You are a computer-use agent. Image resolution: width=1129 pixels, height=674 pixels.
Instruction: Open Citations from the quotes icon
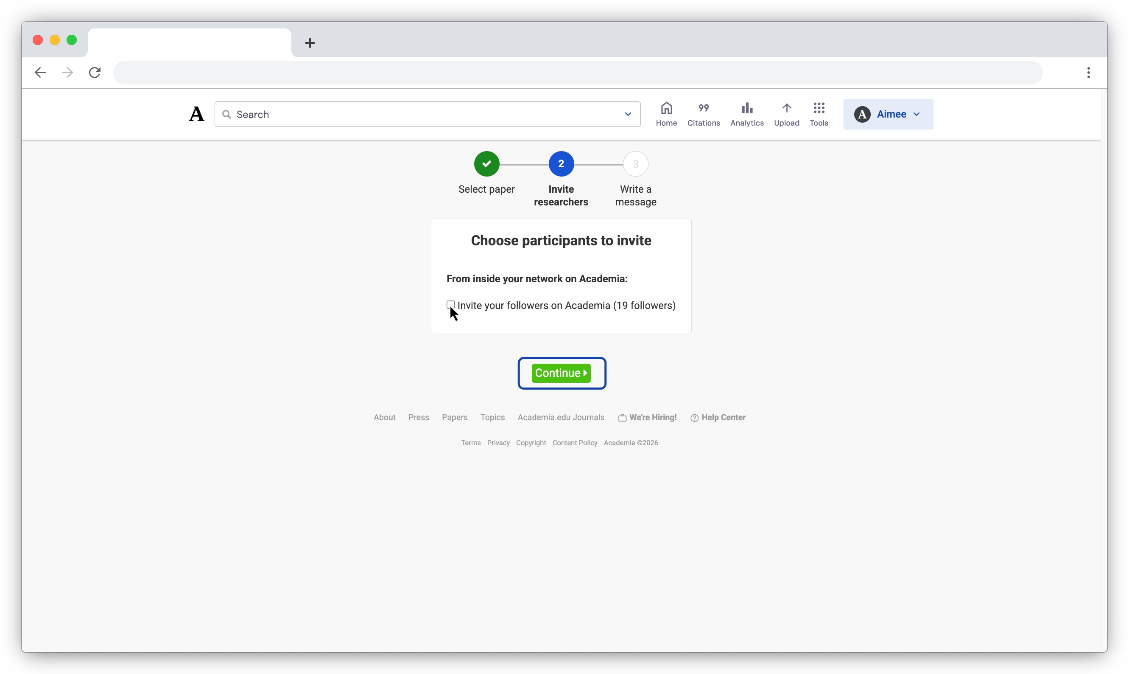click(x=703, y=108)
